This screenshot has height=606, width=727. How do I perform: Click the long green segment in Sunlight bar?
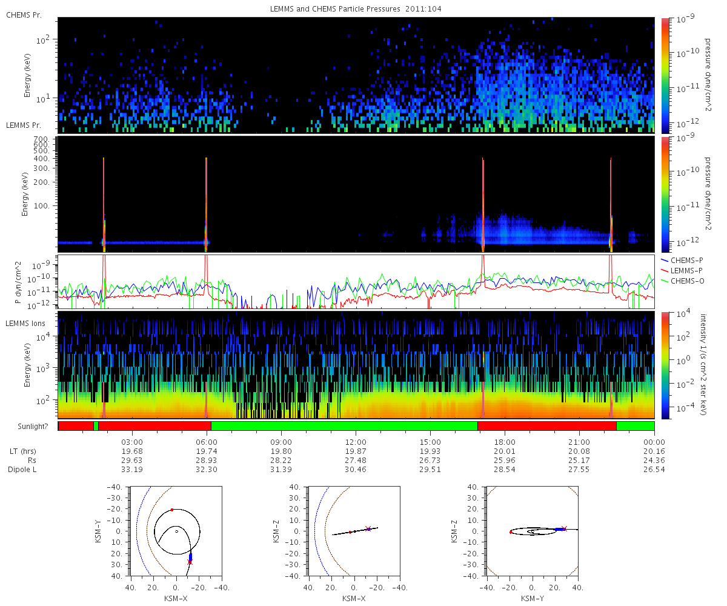click(x=344, y=426)
